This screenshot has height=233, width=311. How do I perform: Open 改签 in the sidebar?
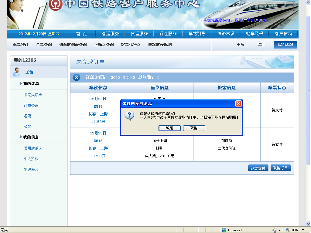(27, 127)
